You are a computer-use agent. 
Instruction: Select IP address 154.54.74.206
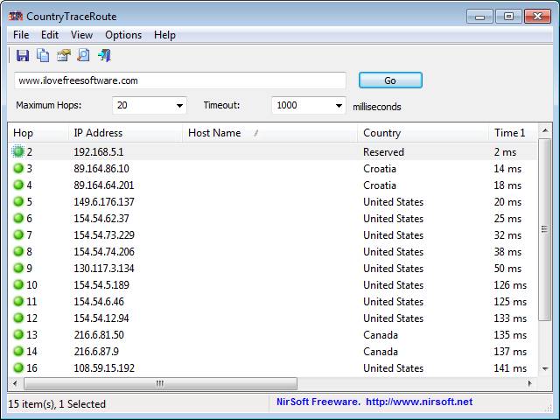[x=104, y=251]
